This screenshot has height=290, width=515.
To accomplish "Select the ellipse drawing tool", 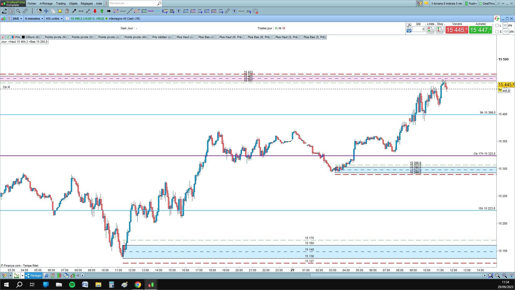I will (137, 11).
